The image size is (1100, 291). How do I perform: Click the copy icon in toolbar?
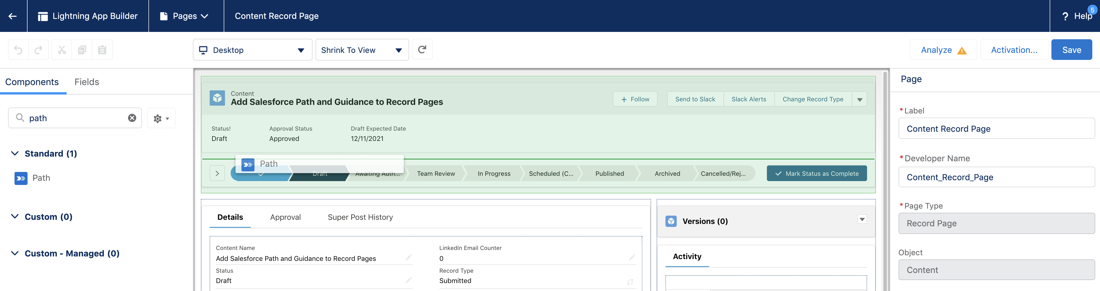tap(82, 50)
